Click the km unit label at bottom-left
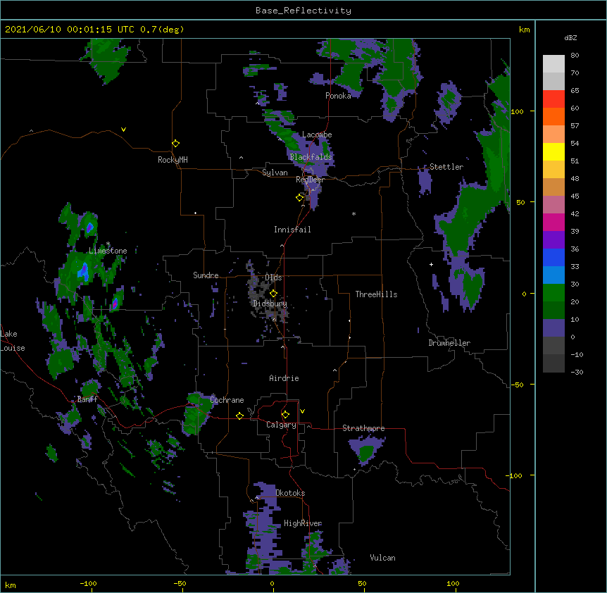Image resolution: width=607 pixels, height=593 pixels. (x=10, y=585)
